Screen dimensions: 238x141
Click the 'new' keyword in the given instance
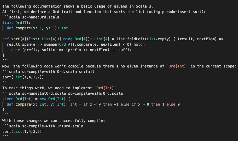pos(43,99)
